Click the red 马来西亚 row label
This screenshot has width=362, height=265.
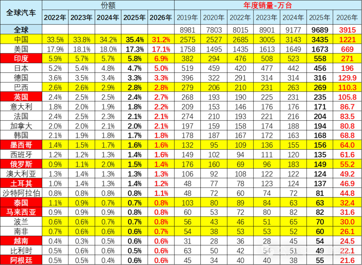click(x=21, y=212)
